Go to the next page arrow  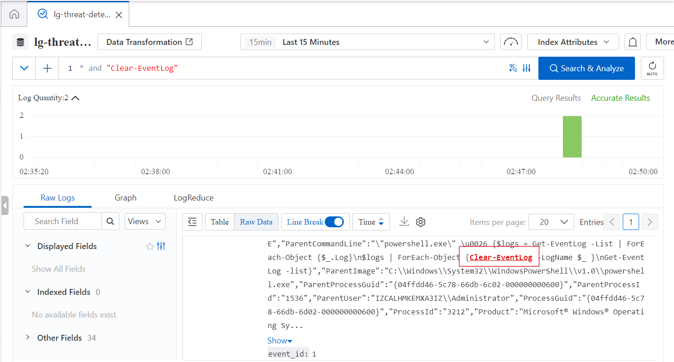[650, 222]
